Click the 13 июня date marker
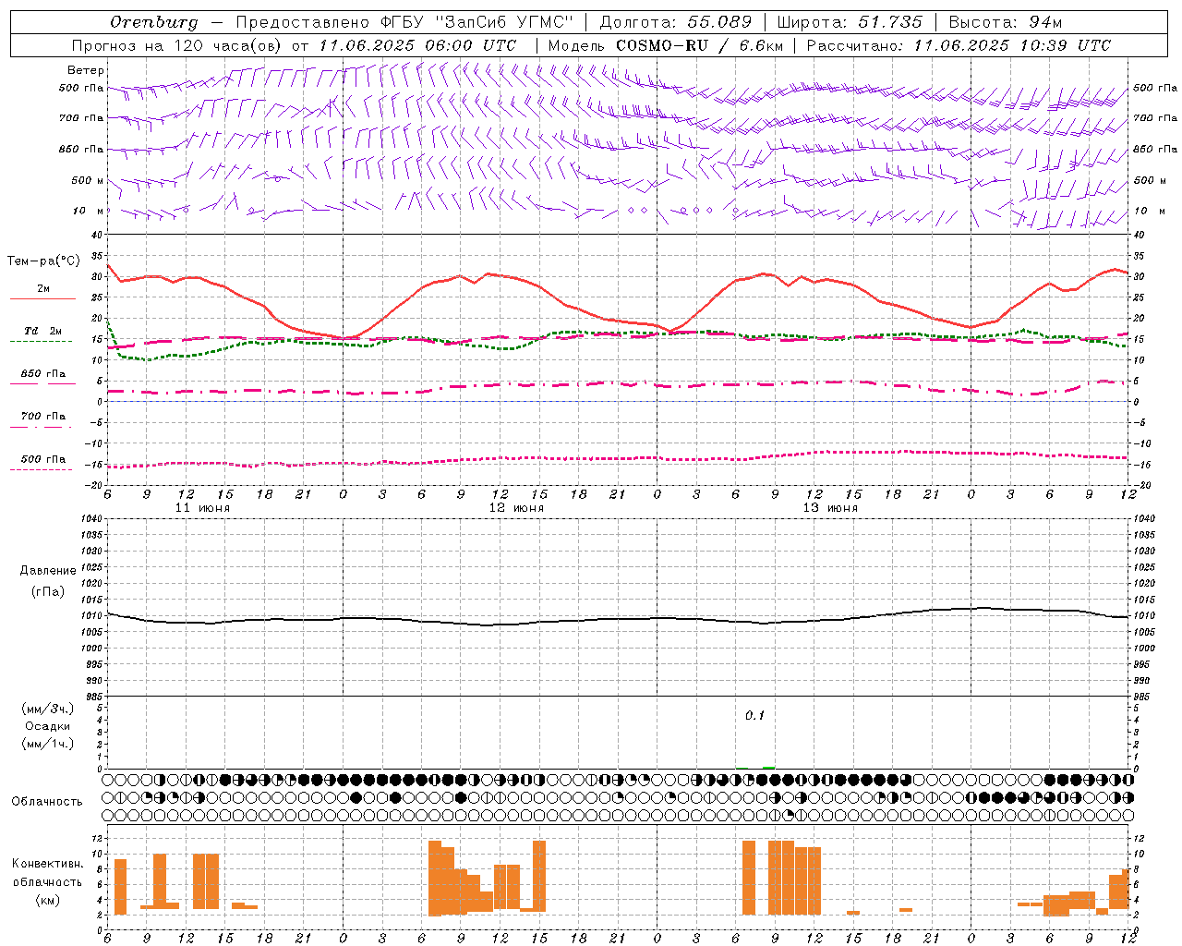The height and width of the screenshot is (946, 1182). [x=830, y=507]
